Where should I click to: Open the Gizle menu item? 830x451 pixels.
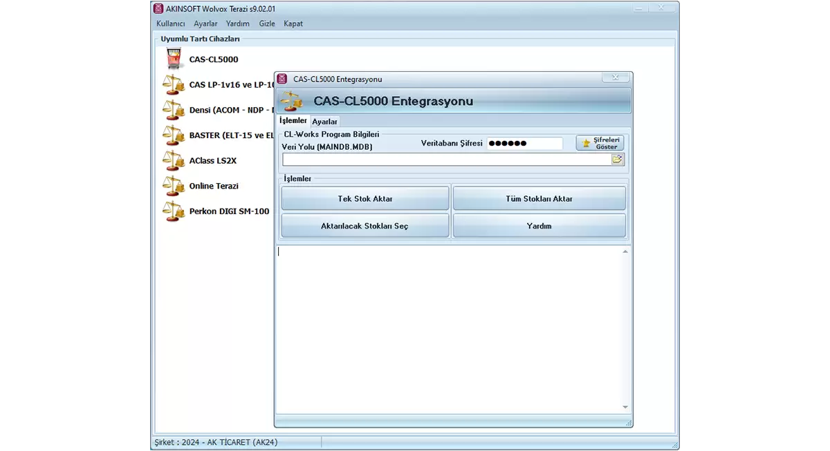tap(267, 23)
